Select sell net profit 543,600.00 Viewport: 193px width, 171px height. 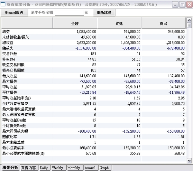(x=176, y=32)
